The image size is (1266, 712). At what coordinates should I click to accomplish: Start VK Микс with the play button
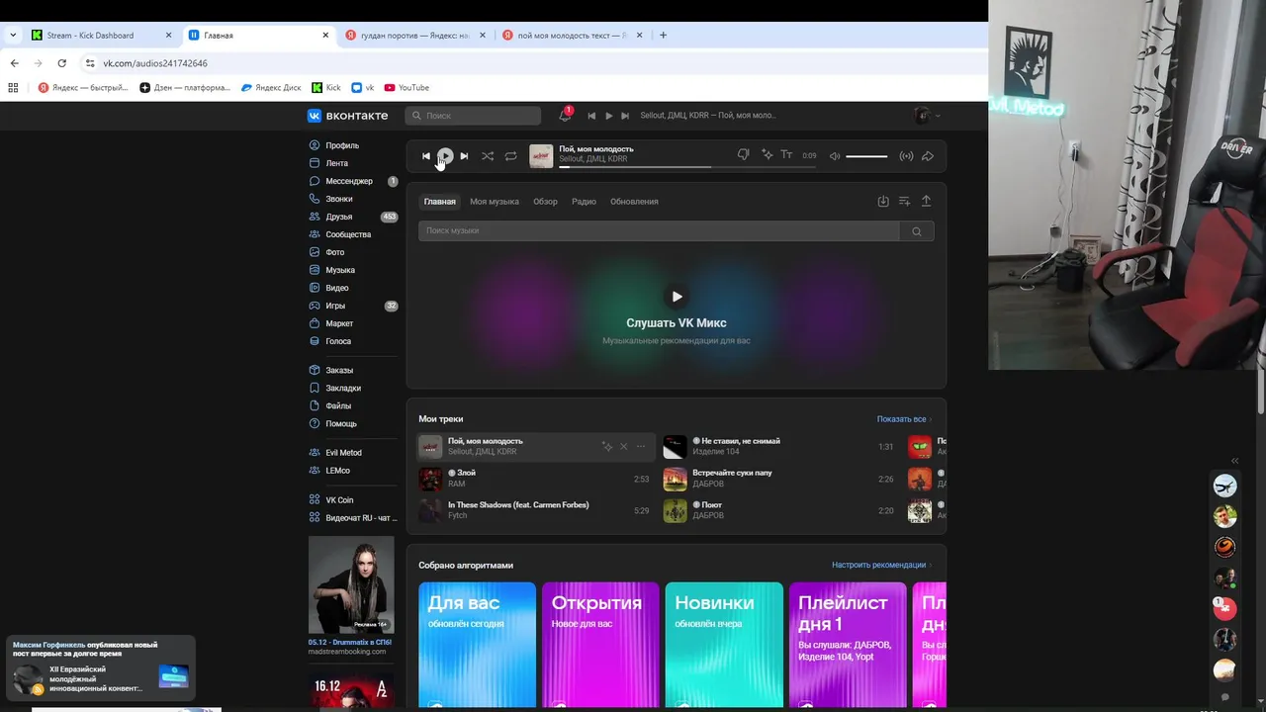(x=677, y=297)
